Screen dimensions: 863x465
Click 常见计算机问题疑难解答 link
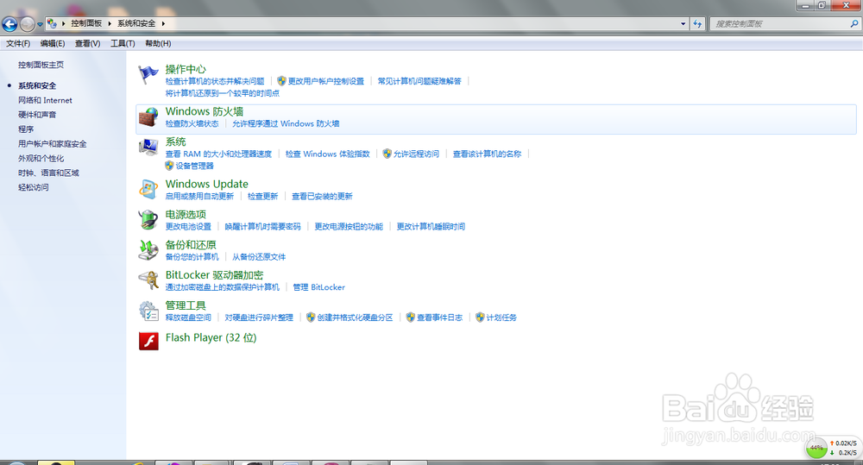pyautogui.click(x=419, y=81)
